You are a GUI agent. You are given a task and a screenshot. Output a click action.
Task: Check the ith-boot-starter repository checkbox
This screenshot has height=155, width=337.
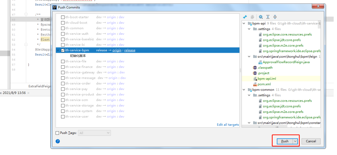pos(63,17)
